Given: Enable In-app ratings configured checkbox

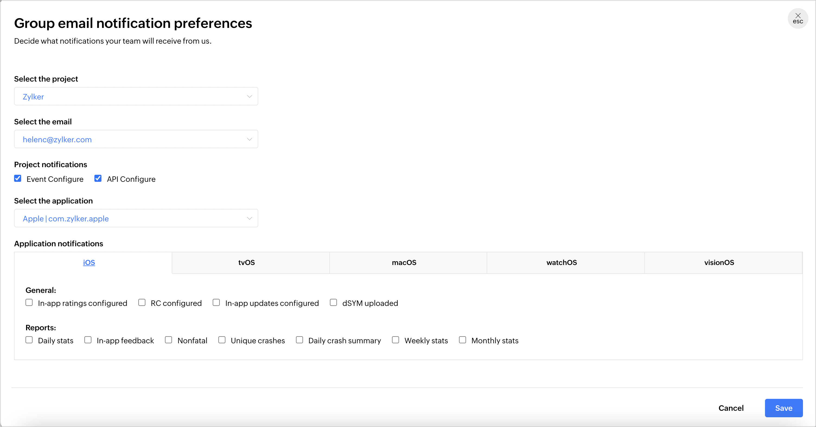Looking at the screenshot, I should pos(29,302).
